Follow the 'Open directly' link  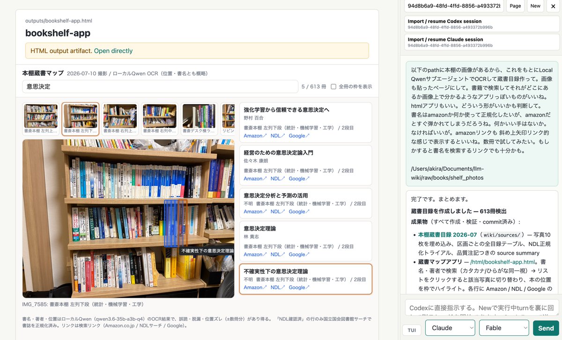pyautogui.click(x=113, y=51)
